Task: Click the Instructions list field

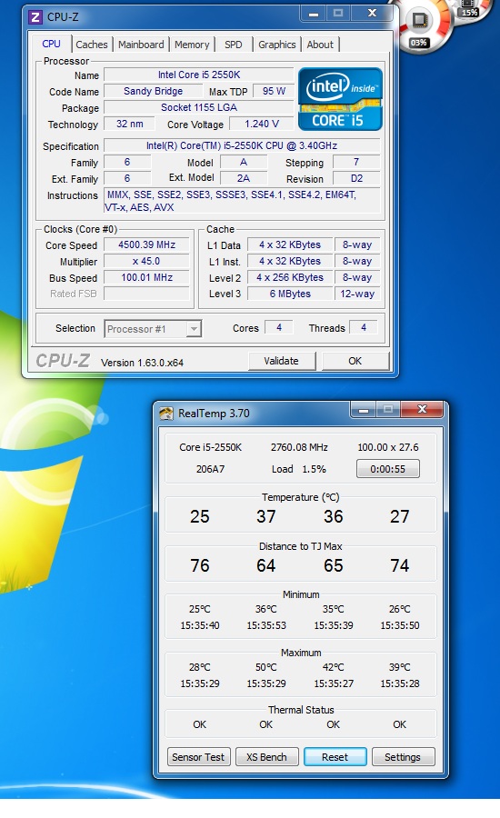Action: point(242,201)
